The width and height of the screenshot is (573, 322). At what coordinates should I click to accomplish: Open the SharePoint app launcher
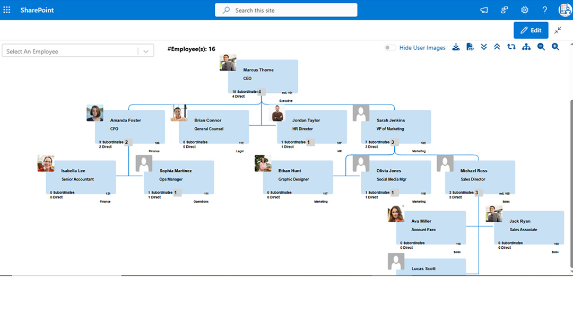[6, 10]
